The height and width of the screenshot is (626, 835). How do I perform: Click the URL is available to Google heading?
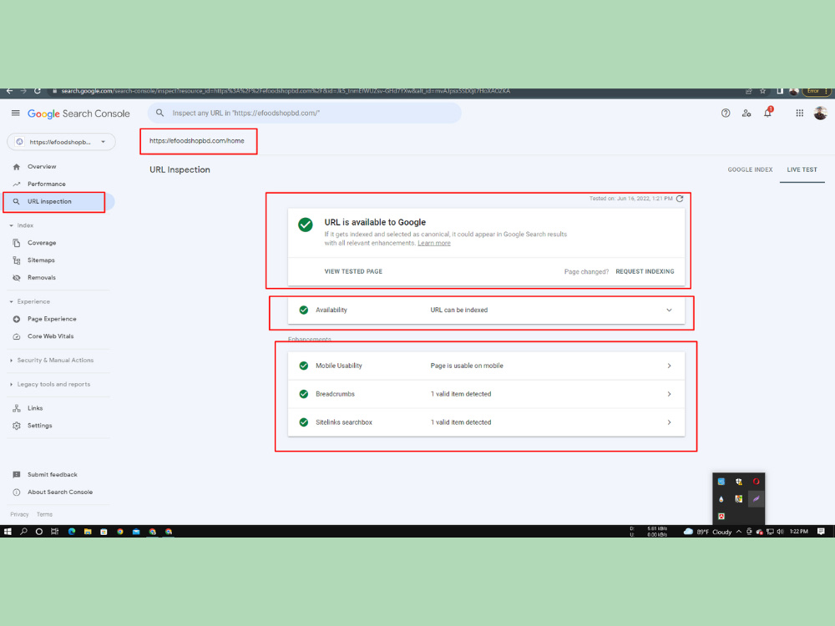375,223
